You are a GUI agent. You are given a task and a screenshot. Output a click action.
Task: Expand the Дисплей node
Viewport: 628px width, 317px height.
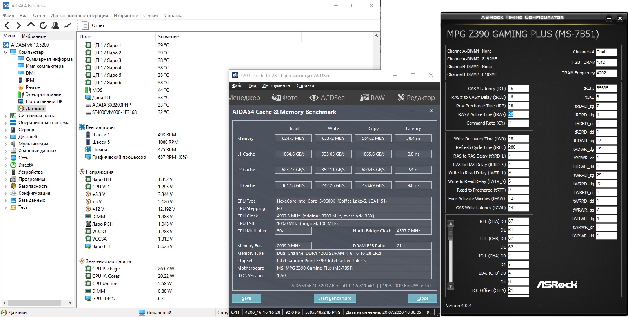click(x=5, y=137)
